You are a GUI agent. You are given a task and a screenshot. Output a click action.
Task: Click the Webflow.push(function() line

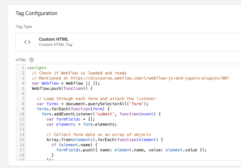click(x=62, y=89)
